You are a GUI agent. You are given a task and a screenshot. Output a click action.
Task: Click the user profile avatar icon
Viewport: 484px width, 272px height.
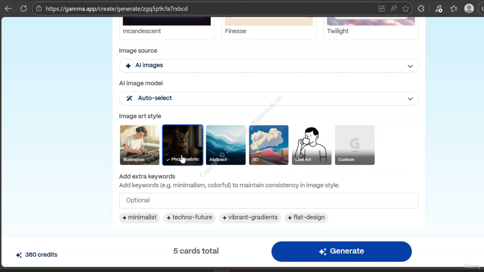pos(469,9)
